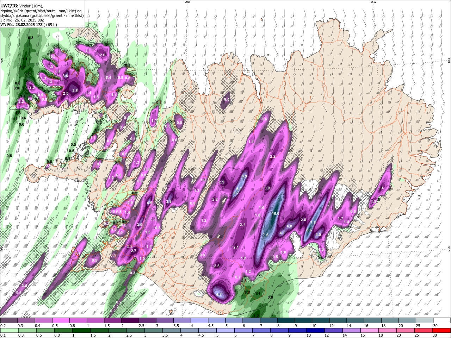The width and height of the screenshot is (451, 338).
Task: Click the slydda/snjókoma legend description line
Action: click(x=42, y=15)
